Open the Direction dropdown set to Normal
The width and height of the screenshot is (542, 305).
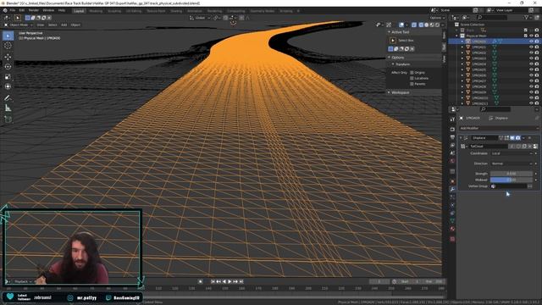pos(512,164)
